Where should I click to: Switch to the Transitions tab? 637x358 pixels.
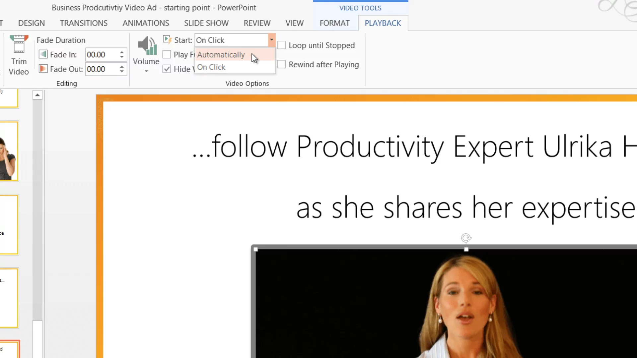pos(84,23)
